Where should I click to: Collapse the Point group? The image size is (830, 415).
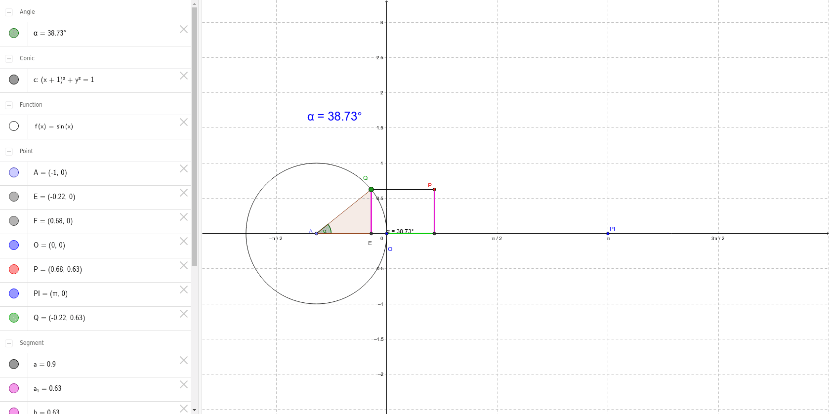[9, 151]
